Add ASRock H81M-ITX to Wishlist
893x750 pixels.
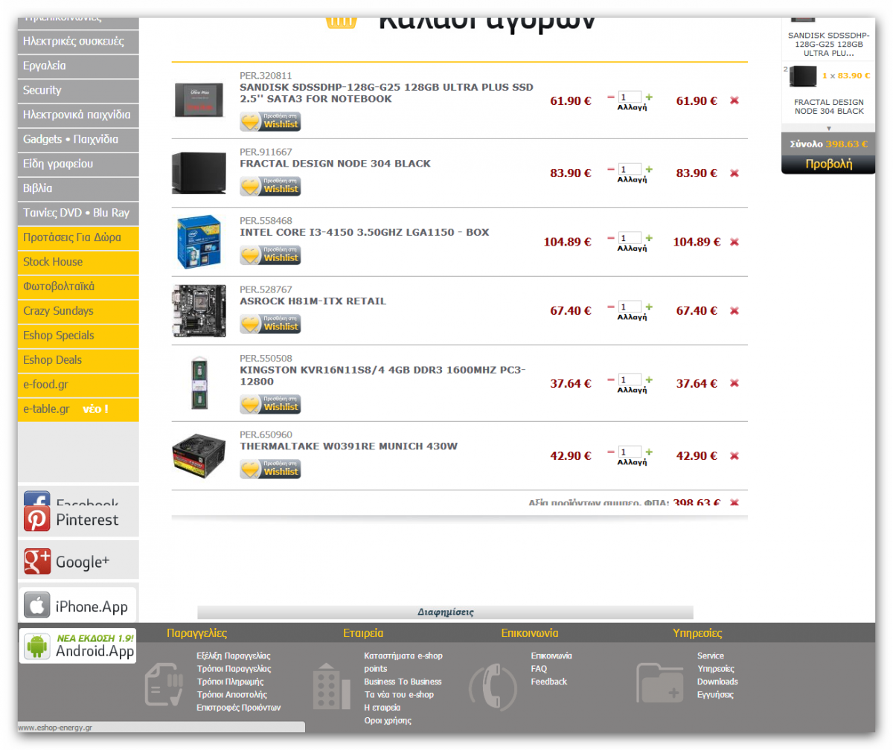click(270, 324)
